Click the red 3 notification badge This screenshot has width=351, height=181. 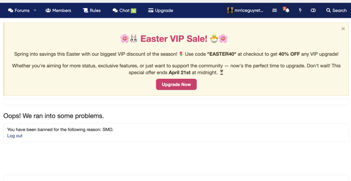[x=284, y=9]
